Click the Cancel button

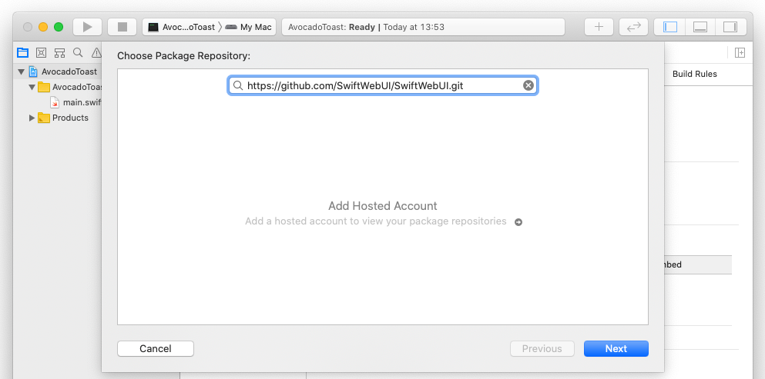click(x=156, y=349)
